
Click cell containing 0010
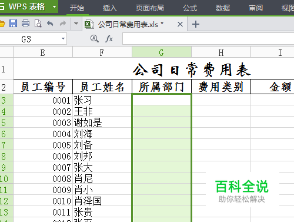pyautogui.click(x=43, y=201)
